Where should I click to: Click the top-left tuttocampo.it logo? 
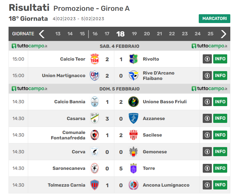point(29,46)
